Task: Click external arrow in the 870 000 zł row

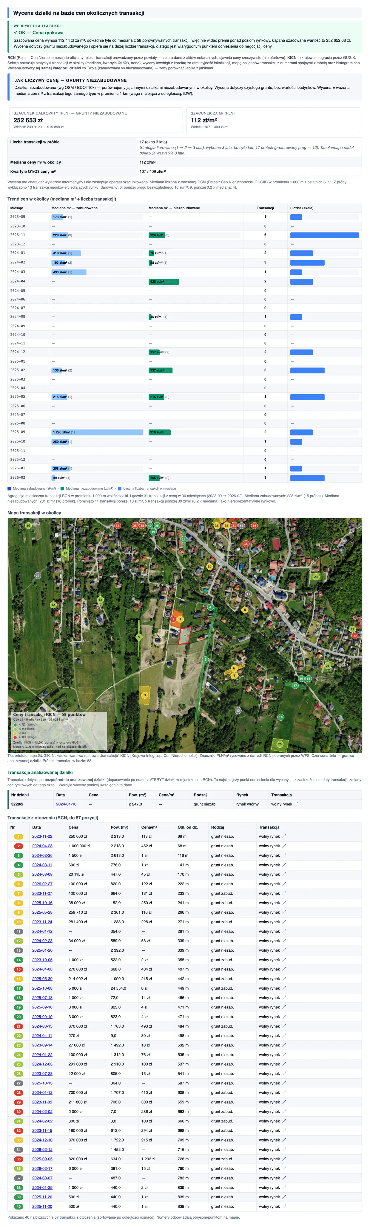Action: 284,1026
